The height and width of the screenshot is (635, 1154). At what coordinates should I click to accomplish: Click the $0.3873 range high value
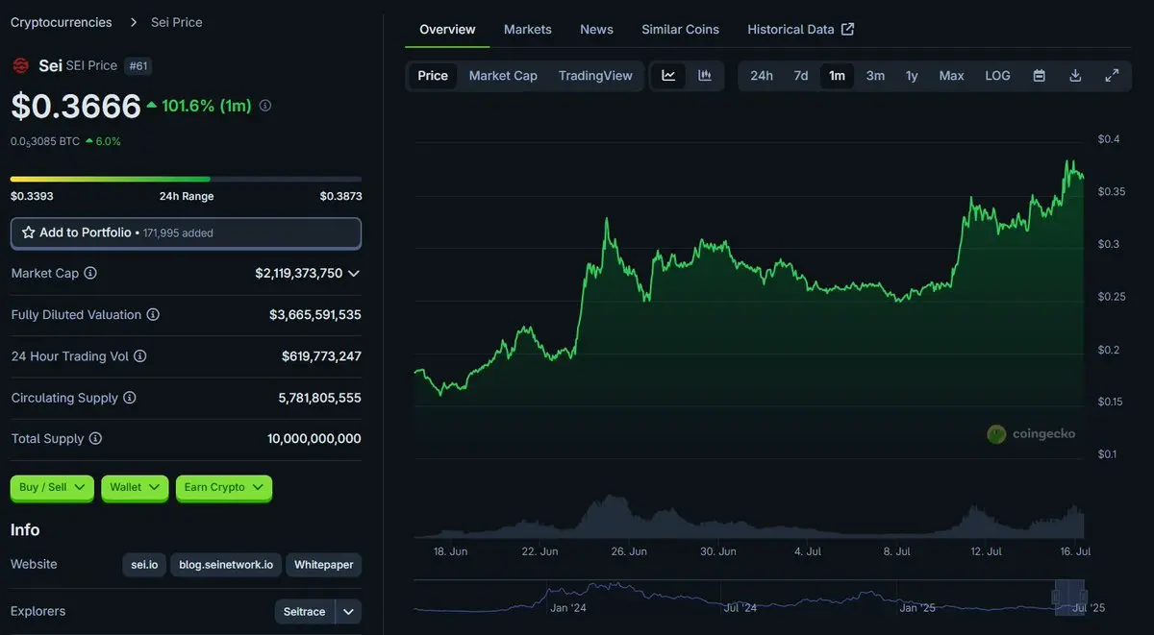pos(341,196)
